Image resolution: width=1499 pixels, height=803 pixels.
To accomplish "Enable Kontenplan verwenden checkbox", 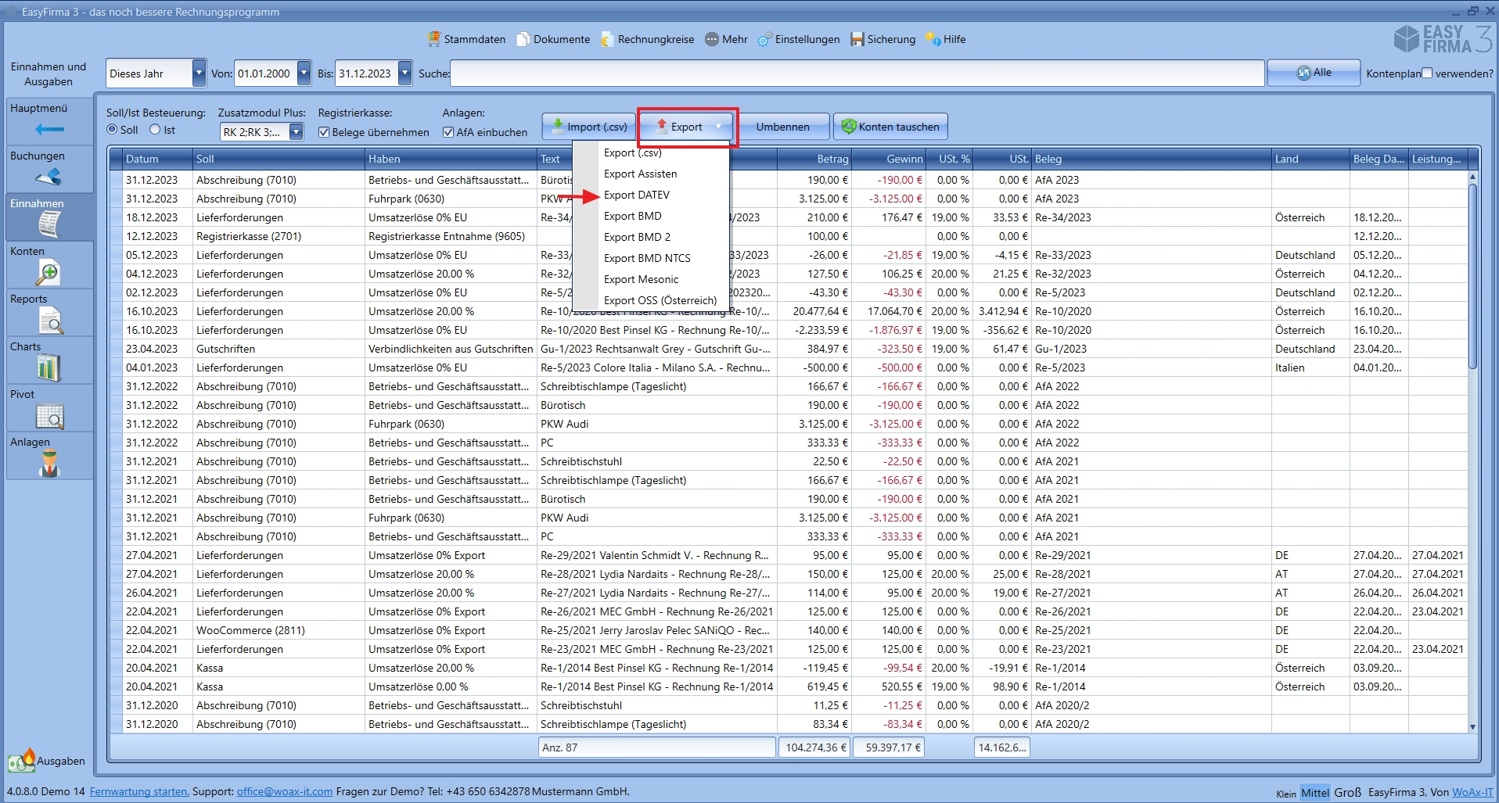I will click(1427, 73).
